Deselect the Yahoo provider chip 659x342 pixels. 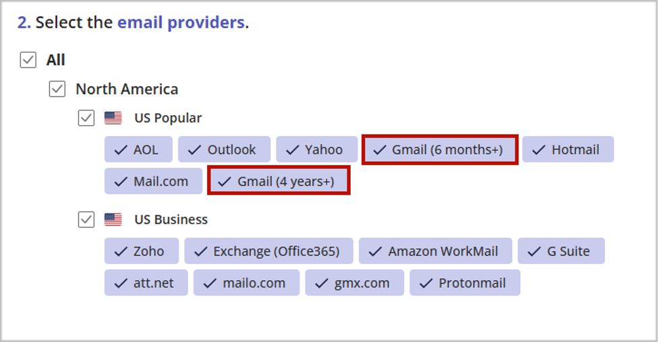316,149
